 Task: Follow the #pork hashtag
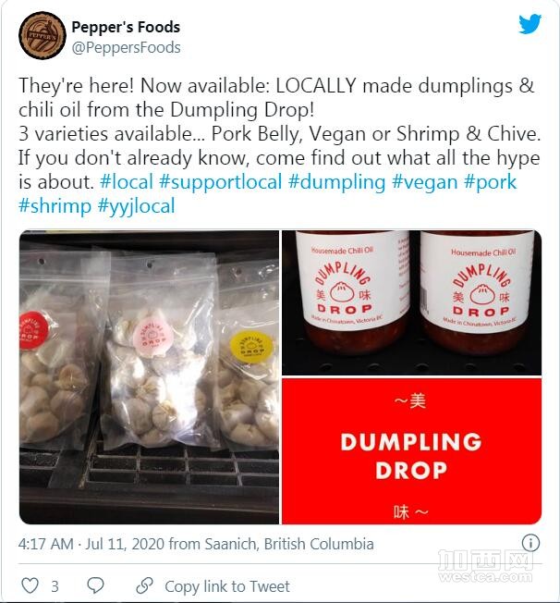491,181
